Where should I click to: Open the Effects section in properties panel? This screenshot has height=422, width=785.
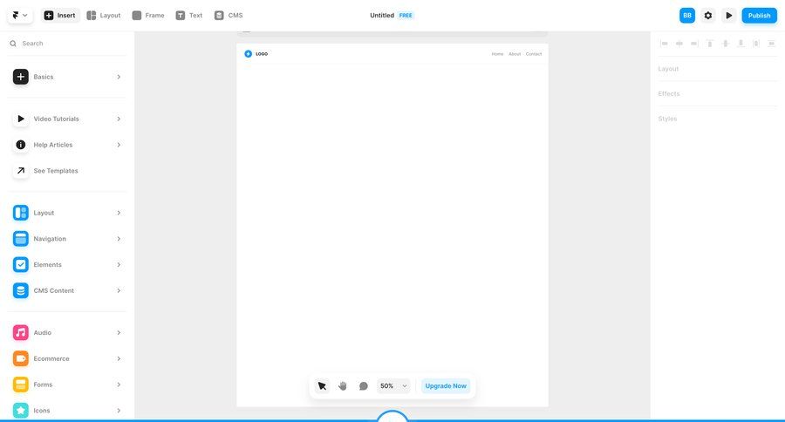pos(669,93)
